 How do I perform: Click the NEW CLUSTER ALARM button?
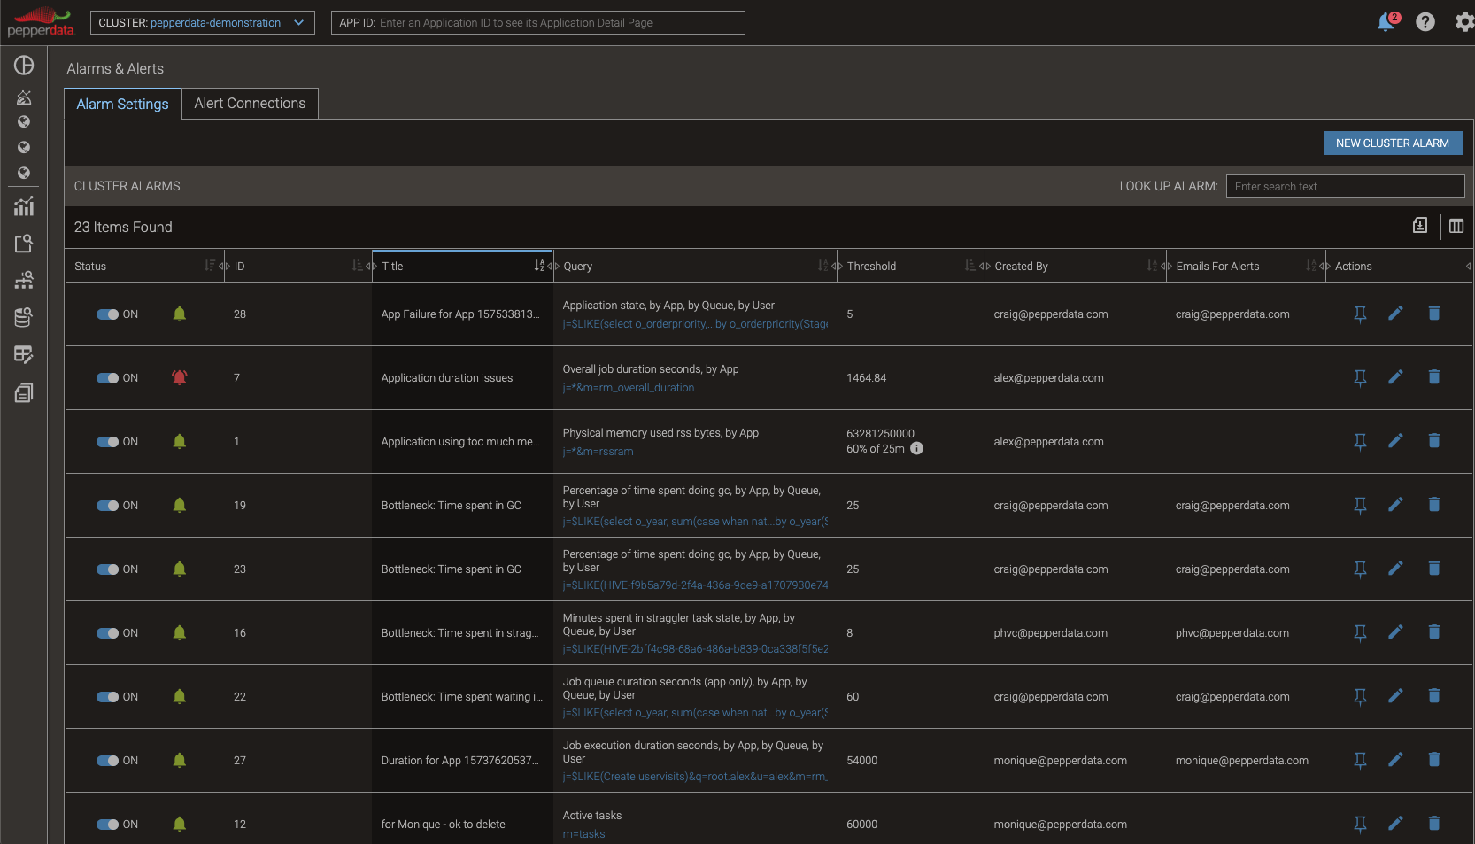1393,143
